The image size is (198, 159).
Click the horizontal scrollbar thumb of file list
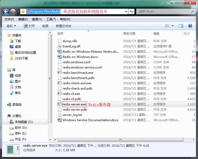(x=121, y=140)
